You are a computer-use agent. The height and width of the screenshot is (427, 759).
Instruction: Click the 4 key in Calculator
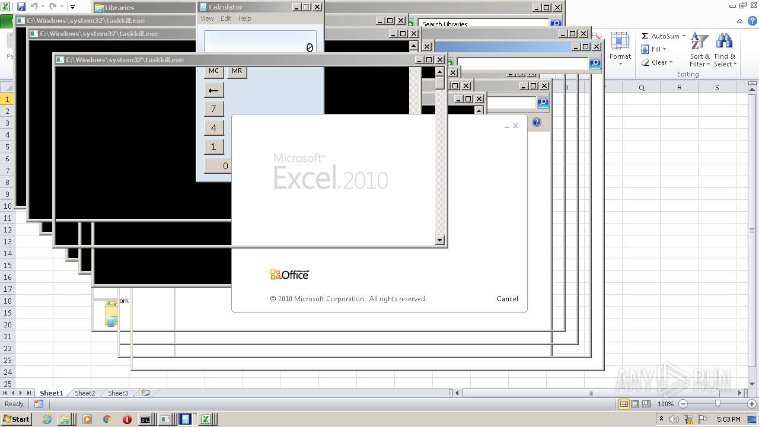[x=213, y=128]
